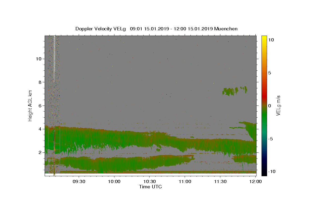Click the plot title 'Doppler Velocity VELg'
Viewport: 317px width, 211px height.
click(x=101, y=29)
